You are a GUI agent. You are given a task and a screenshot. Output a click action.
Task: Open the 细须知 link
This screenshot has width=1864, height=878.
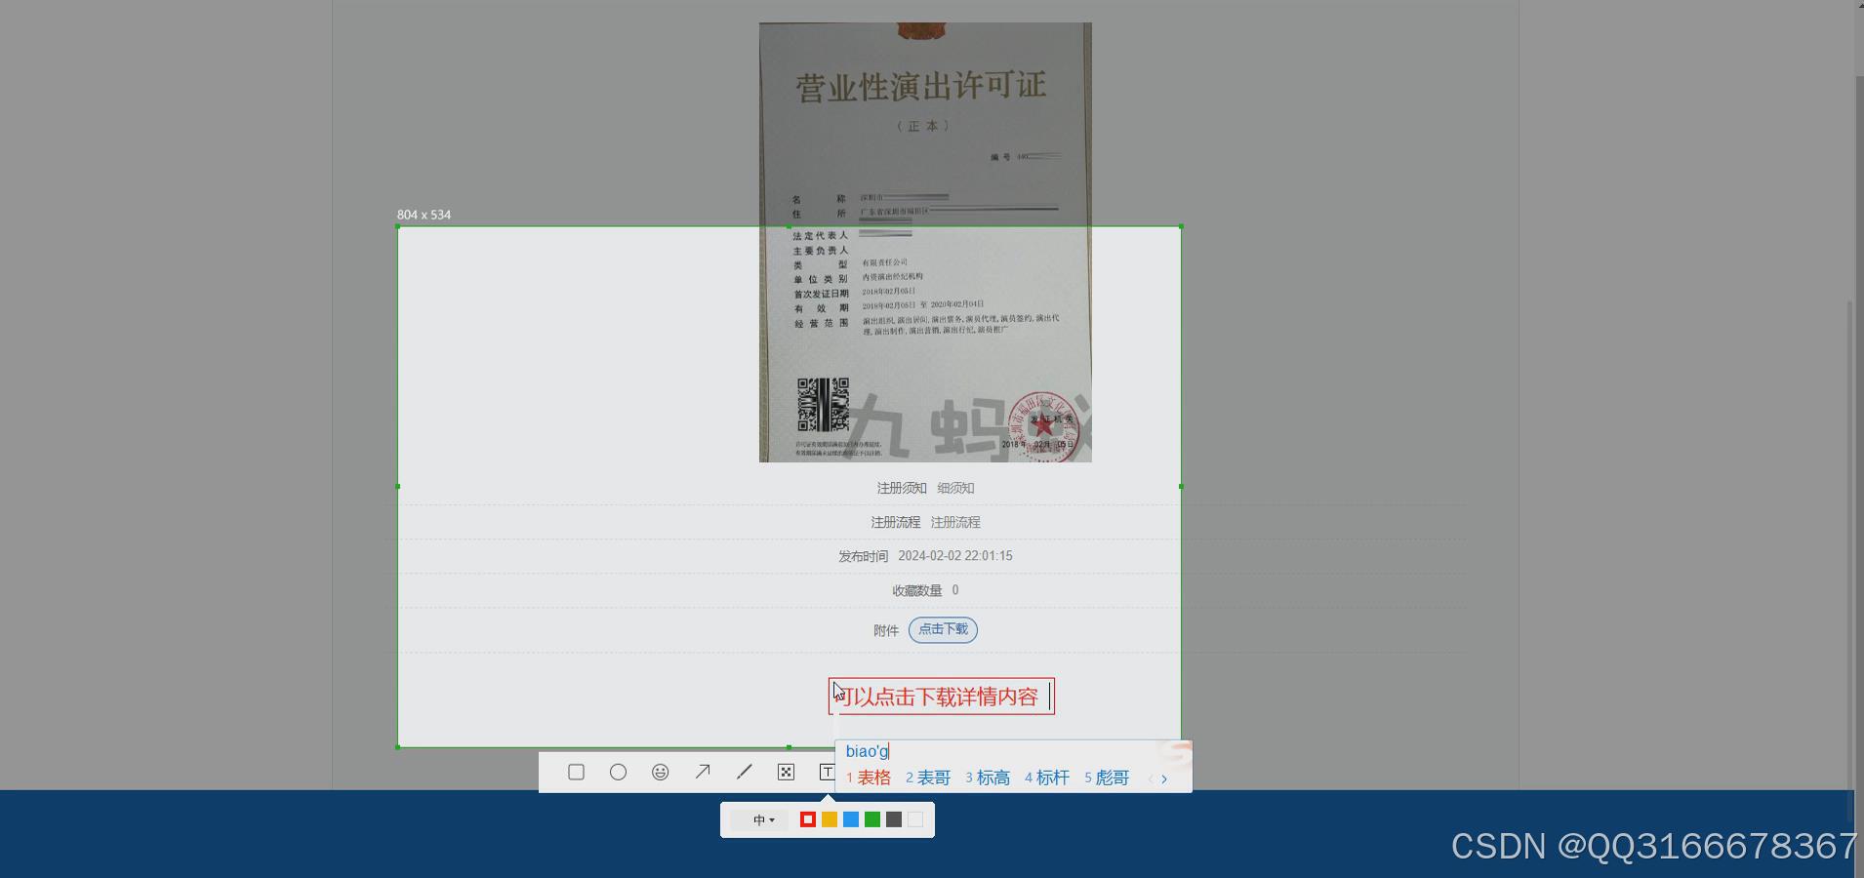click(x=953, y=488)
